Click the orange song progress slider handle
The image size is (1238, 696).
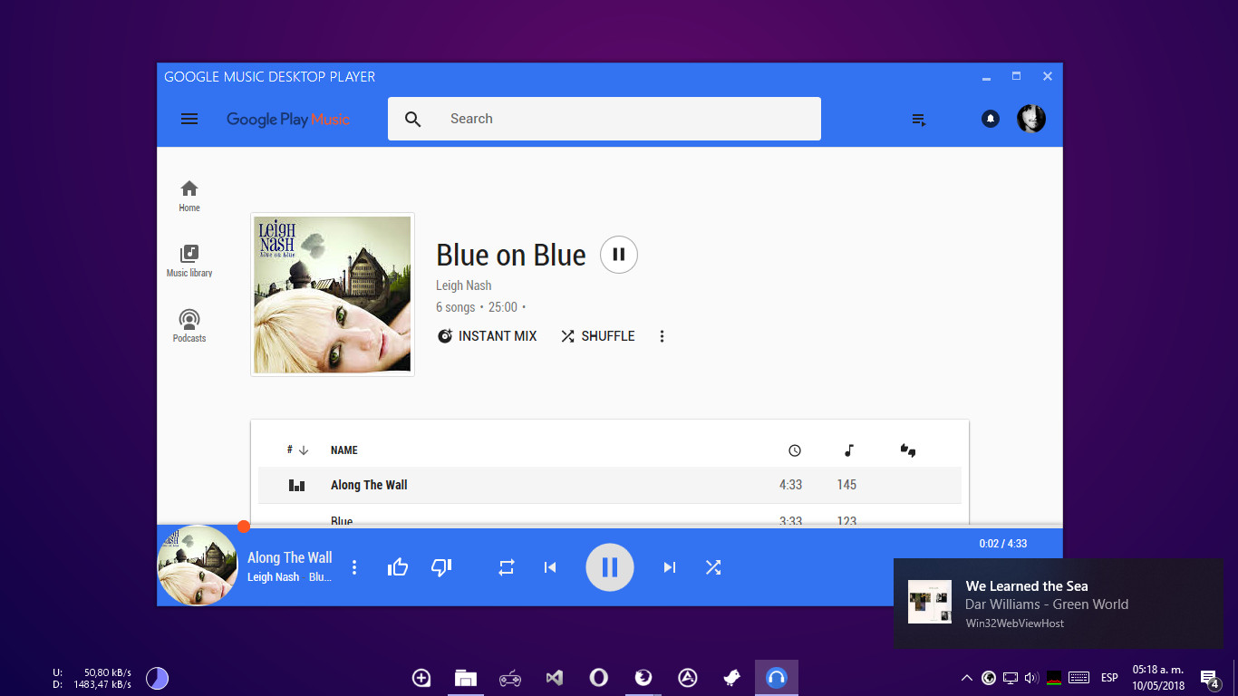tap(243, 527)
